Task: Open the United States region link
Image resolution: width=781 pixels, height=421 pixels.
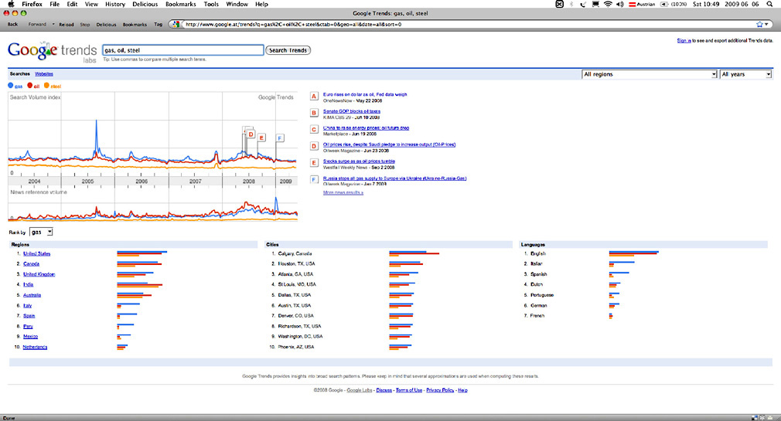Action: 37,253
